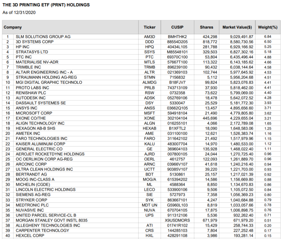Select AMETEK INC company name
The image size is (286, 239).
tap(28, 133)
